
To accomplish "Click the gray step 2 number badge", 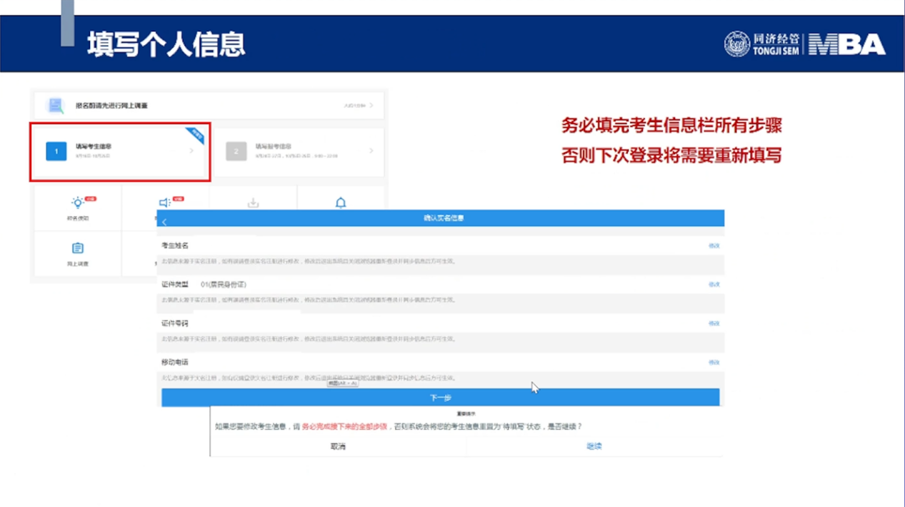I will 236,151.
